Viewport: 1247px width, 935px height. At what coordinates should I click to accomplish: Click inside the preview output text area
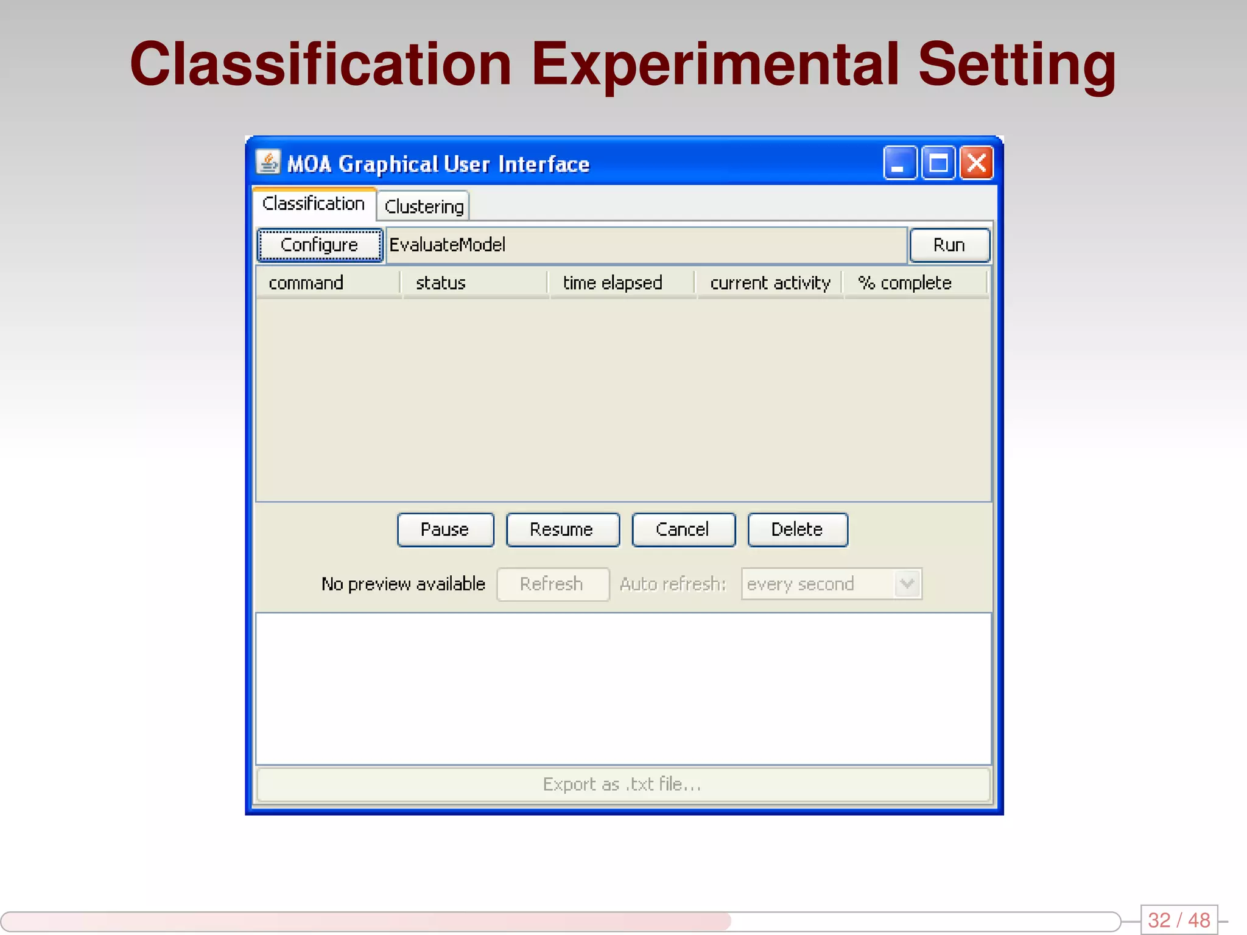[x=623, y=688]
